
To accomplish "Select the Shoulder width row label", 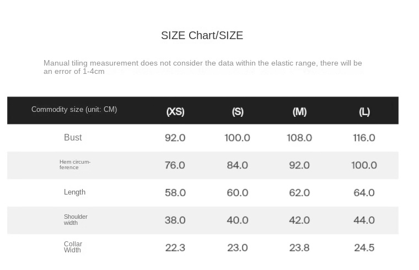I will click(x=76, y=220).
